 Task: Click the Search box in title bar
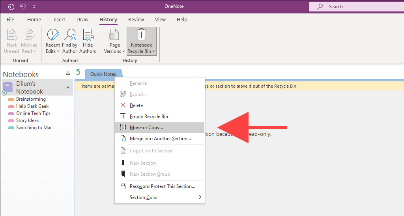[x=357, y=7]
